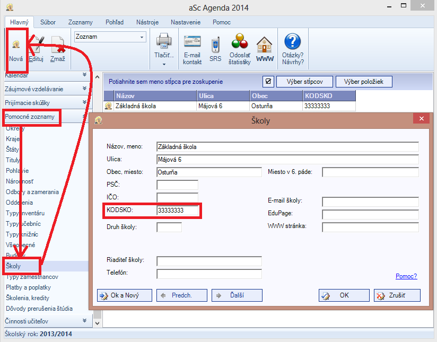Click the Nová new record icon

[16, 44]
